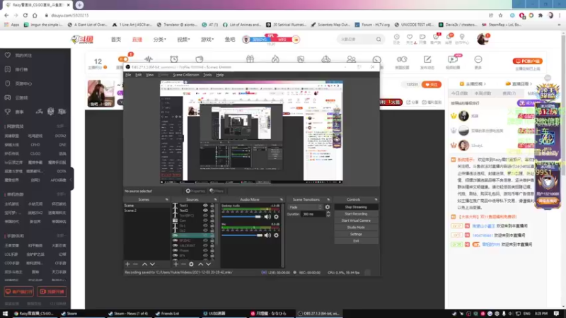Viewport: 566px width, 318px height.
Task: Pop out the Scene Transitions dock panel
Action: [328, 199]
